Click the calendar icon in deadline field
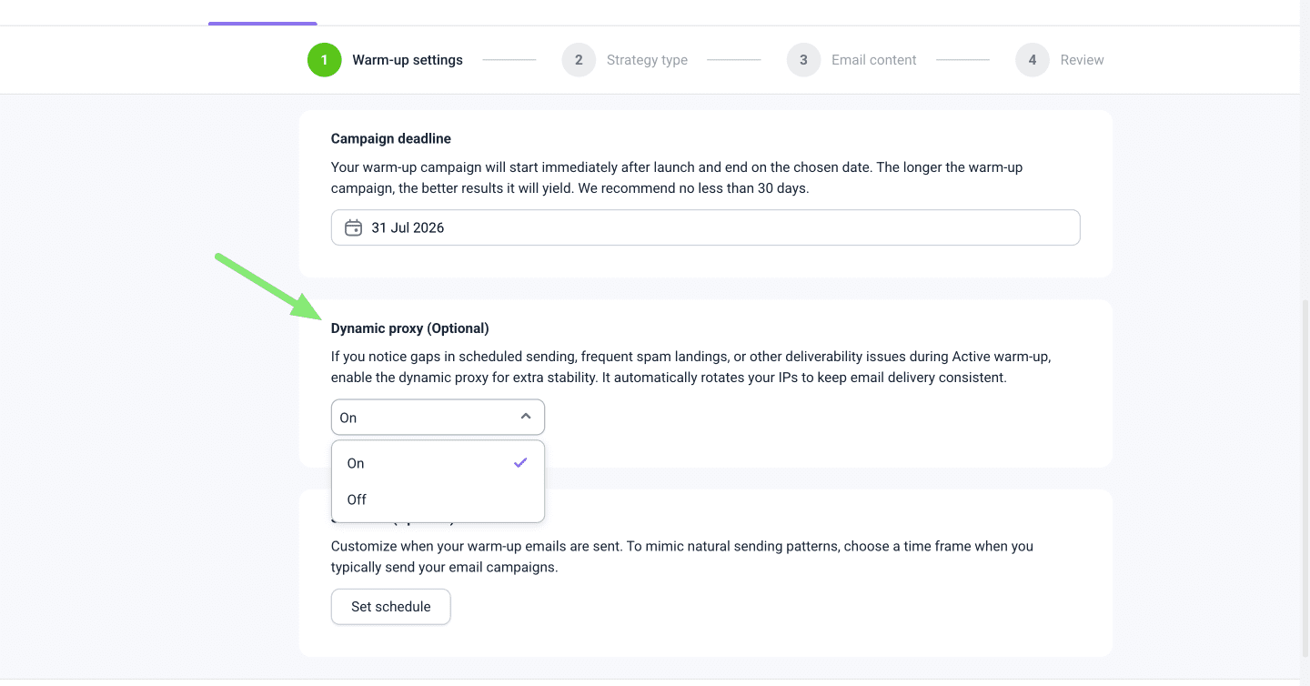Viewport: 1310px width, 686px height. click(x=353, y=227)
